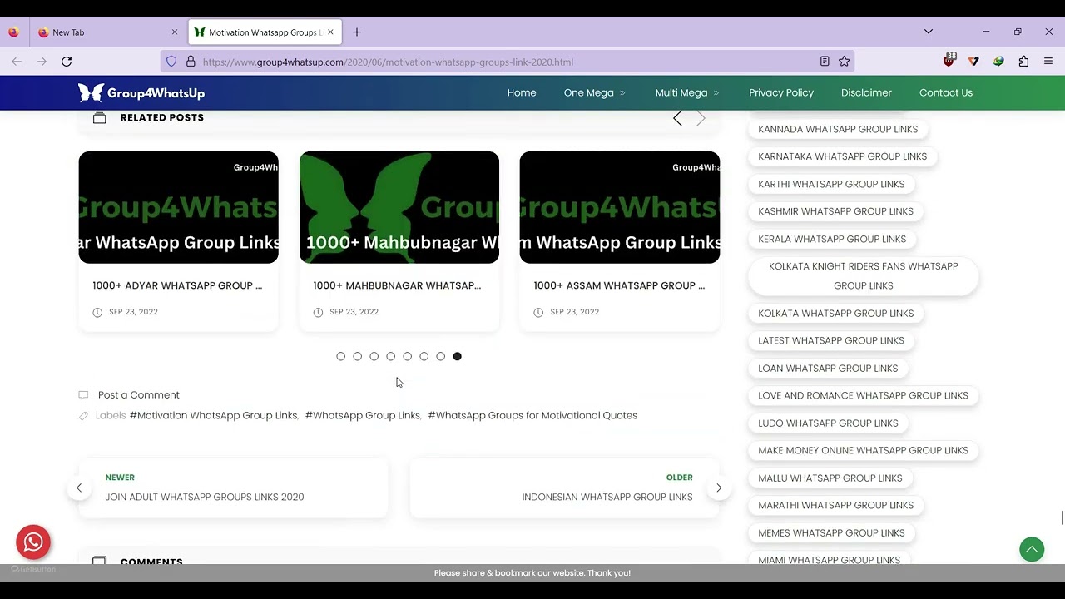Open Karnataka WhatsApp Group Links tag
Viewport: 1065px width, 599px height.
tap(842, 156)
